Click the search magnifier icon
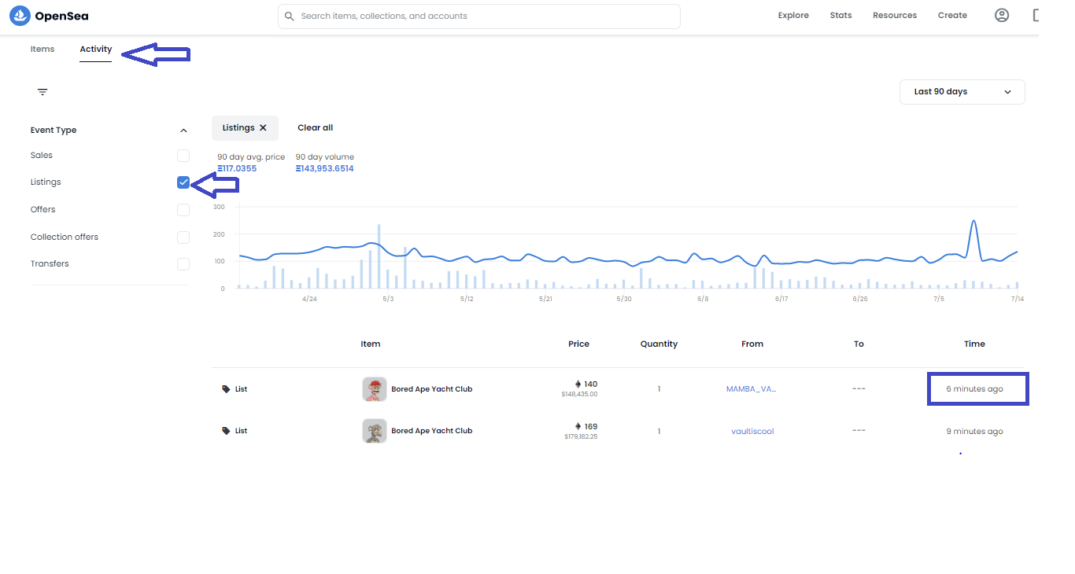The height and width of the screenshot is (574, 1075). pyautogui.click(x=290, y=16)
